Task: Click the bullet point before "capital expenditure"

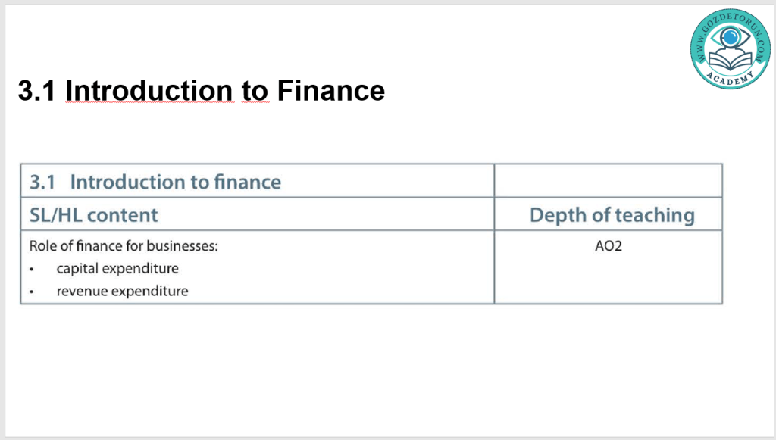Action: point(32,270)
